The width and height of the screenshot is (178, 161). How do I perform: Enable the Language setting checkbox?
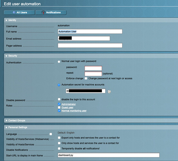51,134
